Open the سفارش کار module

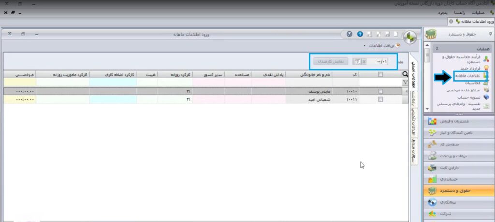(x=459, y=144)
